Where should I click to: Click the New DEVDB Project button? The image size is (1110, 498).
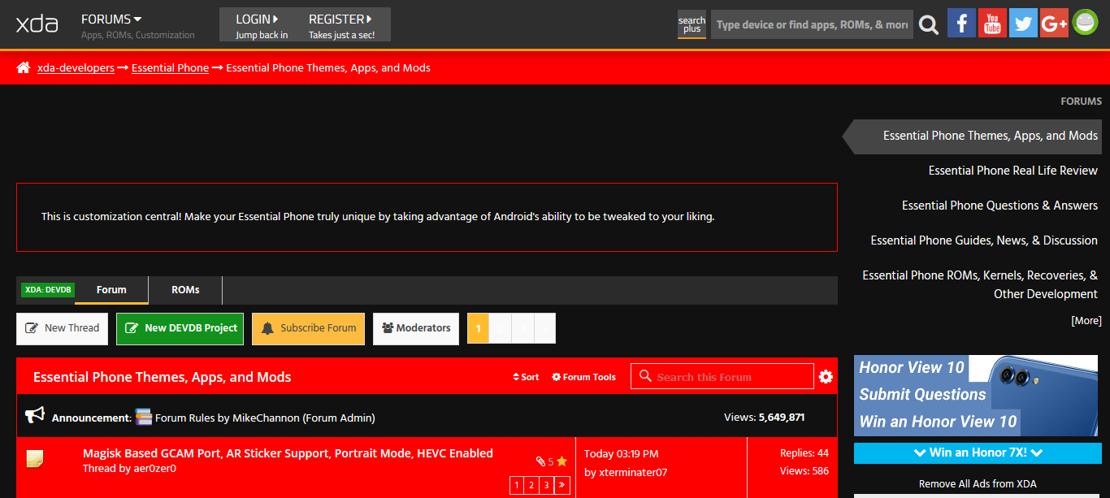(180, 328)
